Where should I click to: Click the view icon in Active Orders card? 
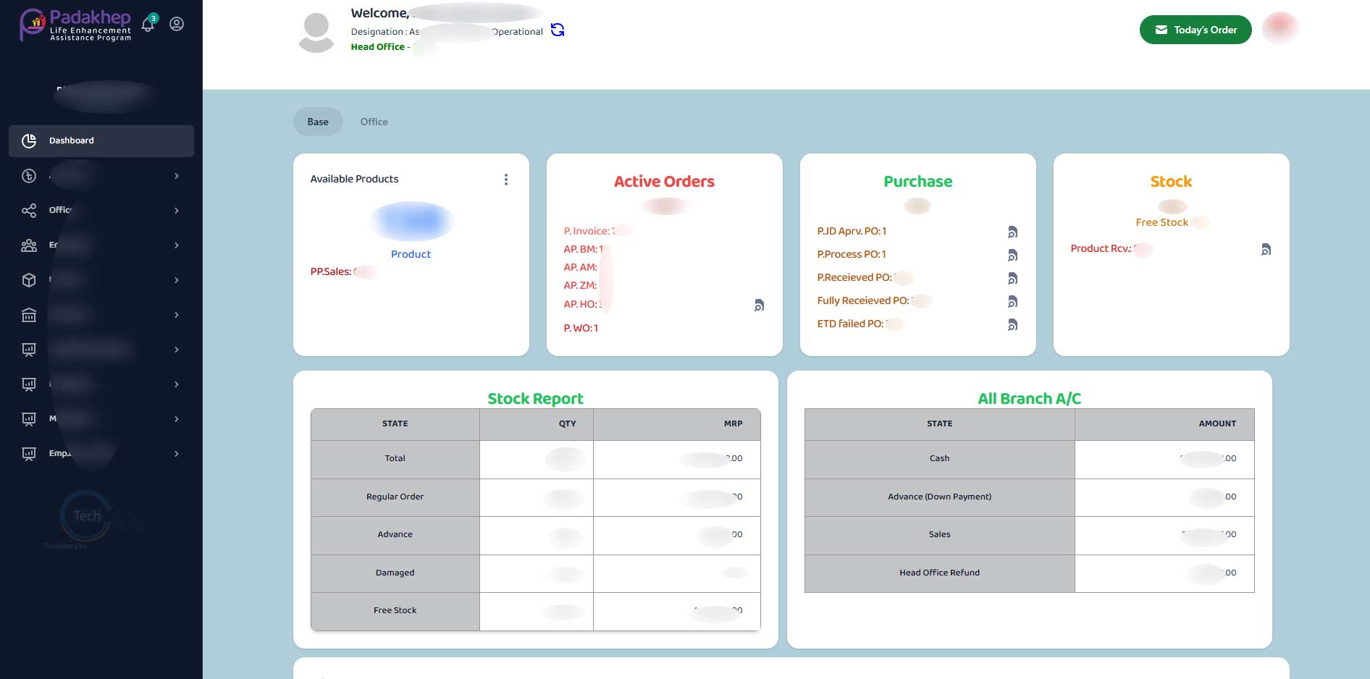point(759,305)
